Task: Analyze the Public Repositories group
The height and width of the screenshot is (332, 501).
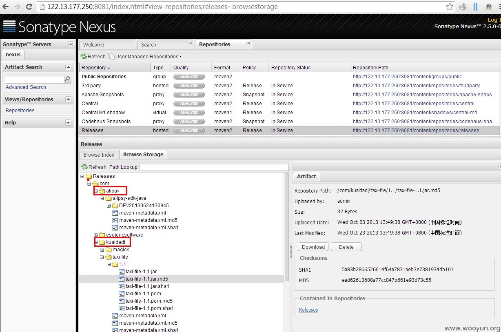Action: click(x=189, y=77)
